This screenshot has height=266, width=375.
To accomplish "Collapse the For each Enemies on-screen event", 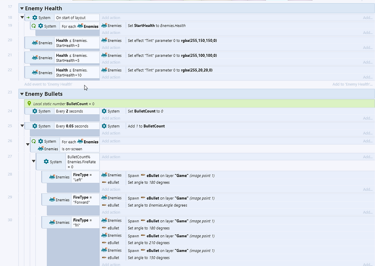I will (28, 144).
